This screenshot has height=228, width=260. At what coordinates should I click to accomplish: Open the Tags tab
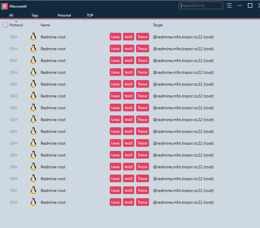(x=35, y=15)
